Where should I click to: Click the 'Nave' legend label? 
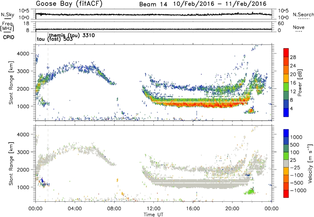coord(299,27)
